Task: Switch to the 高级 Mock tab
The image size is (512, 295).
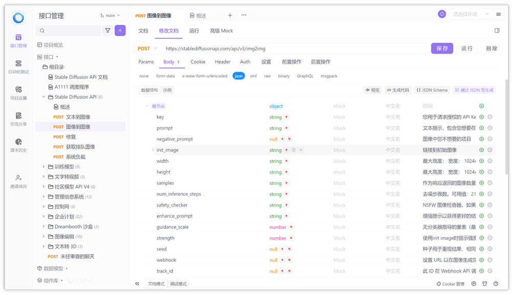Action: click(x=221, y=31)
